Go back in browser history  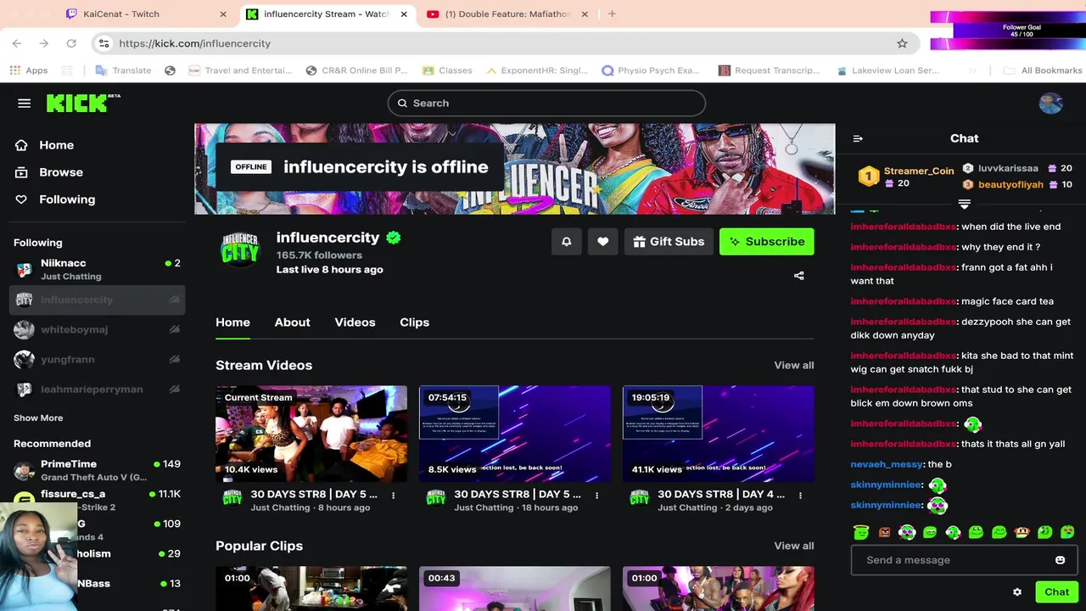point(17,43)
